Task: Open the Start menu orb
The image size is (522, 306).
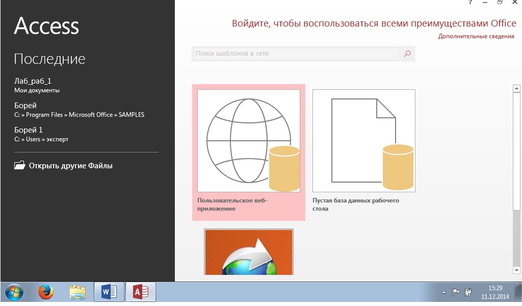Action: click(x=14, y=292)
